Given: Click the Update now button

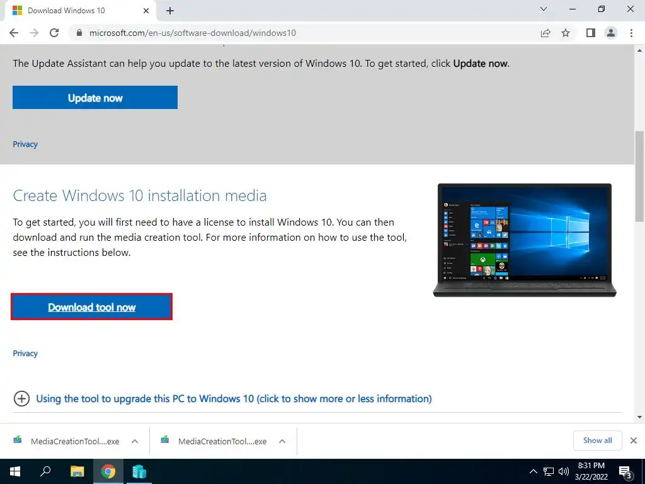Looking at the screenshot, I should (x=95, y=98).
